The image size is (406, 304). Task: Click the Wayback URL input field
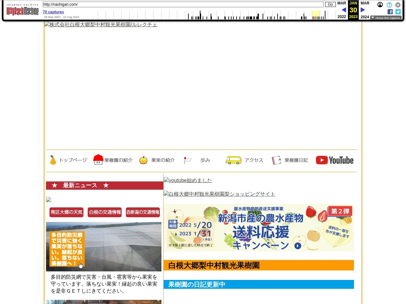pos(183,4)
